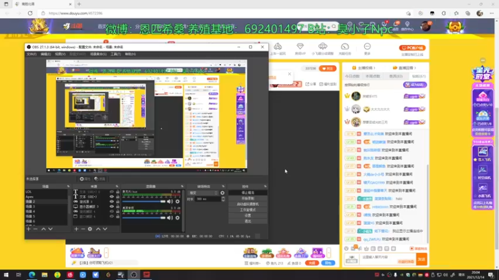Click start virtual camera button
The image size is (499, 280).
pos(248,204)
